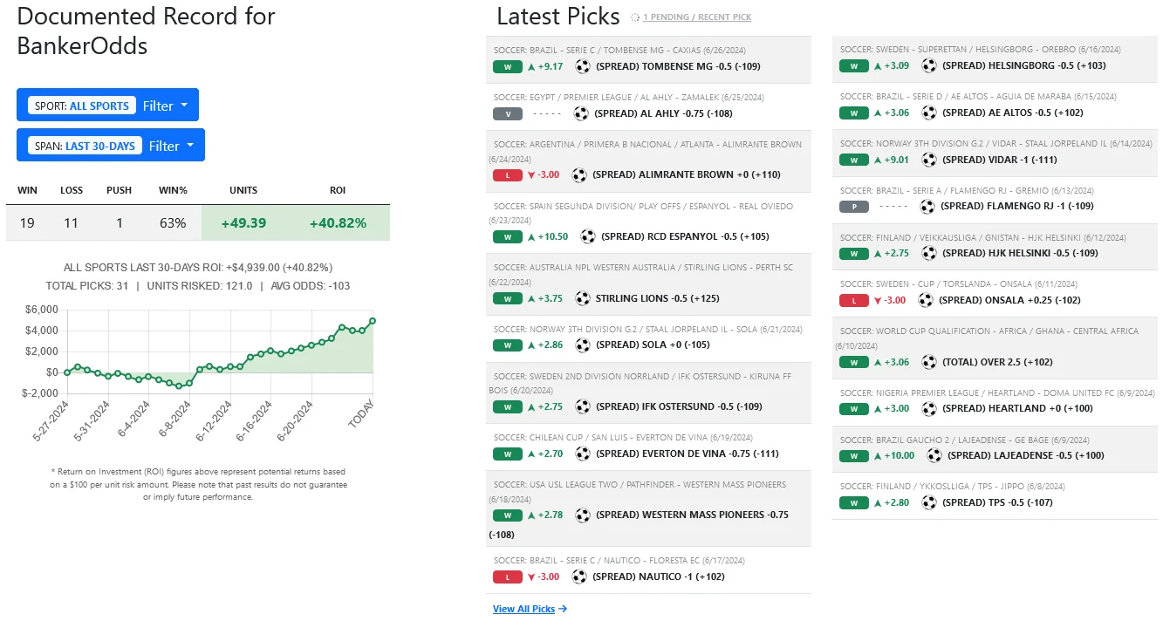This screenshot has width=1163, height=621.
Task: Click the All Sports filter label
Action: click(x=82, y=106)
